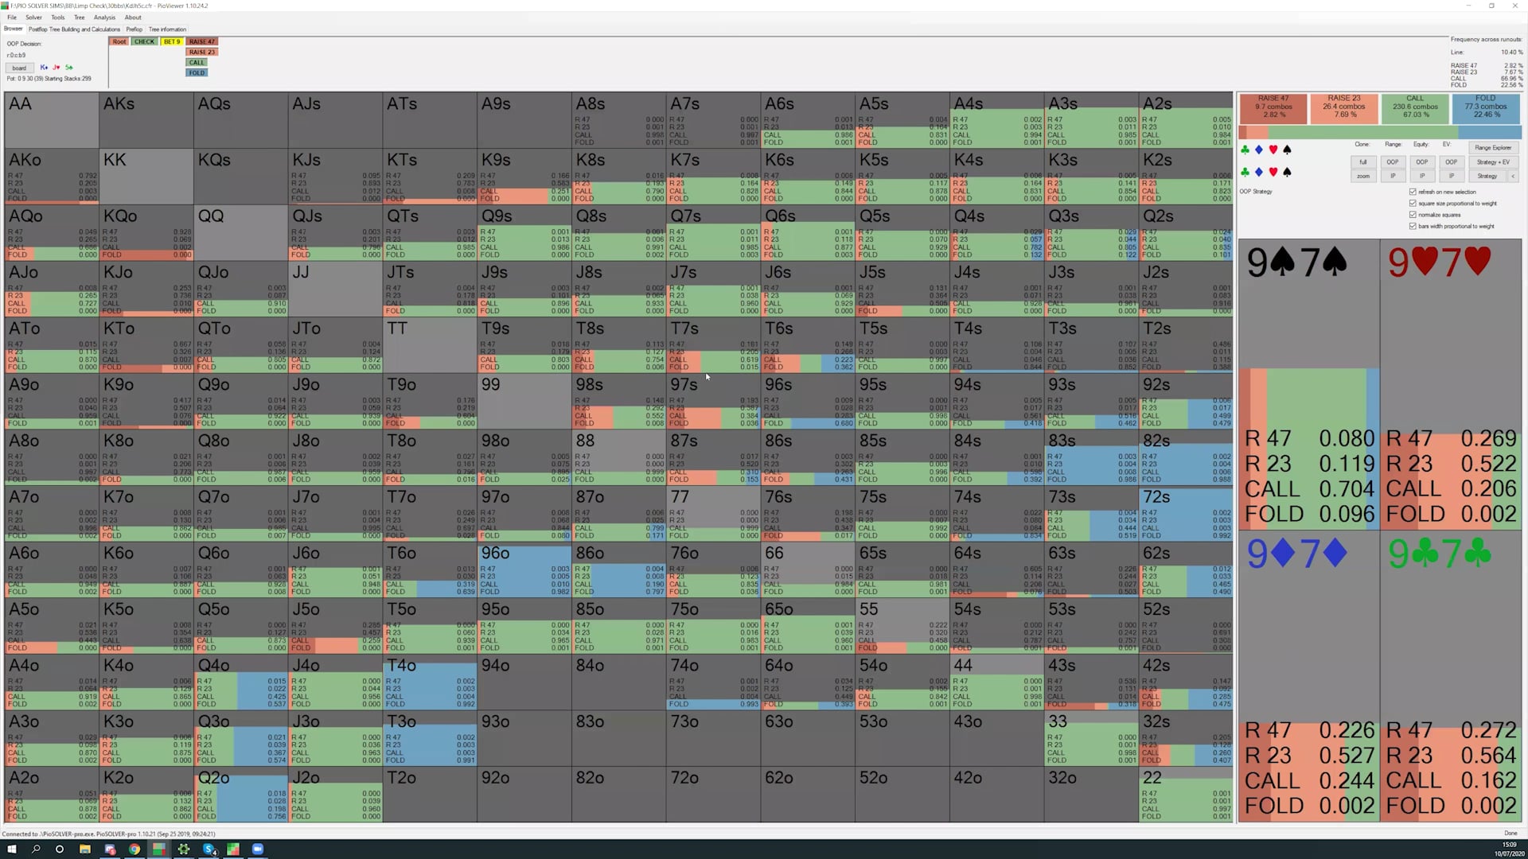Open the Analysis menu
The width and height of the screenshot is (1528, 859).
pyautogui.click(x=104, y=17)
